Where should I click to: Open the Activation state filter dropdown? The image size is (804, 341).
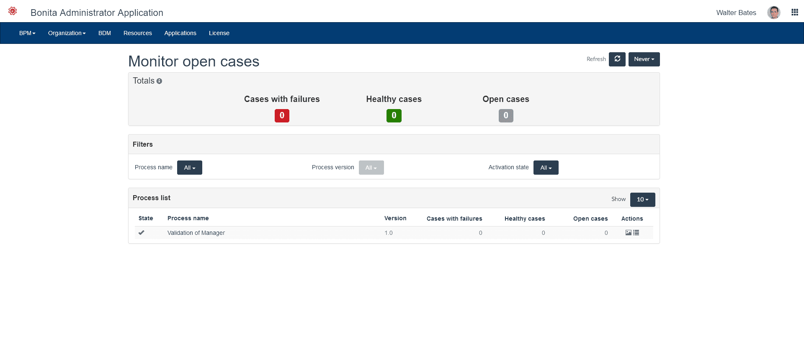pos(546,168)
